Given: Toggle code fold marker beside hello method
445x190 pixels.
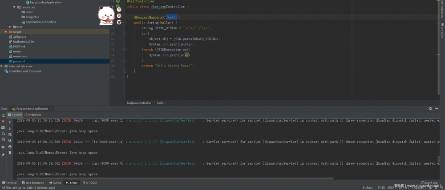Looking at the screenshot, I should click(x=126, y=23).
